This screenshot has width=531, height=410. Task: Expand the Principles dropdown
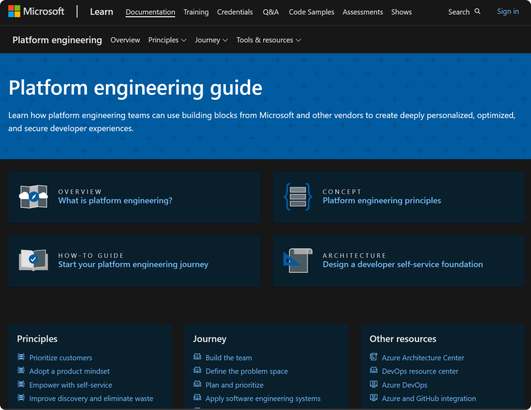coord(167,40)
